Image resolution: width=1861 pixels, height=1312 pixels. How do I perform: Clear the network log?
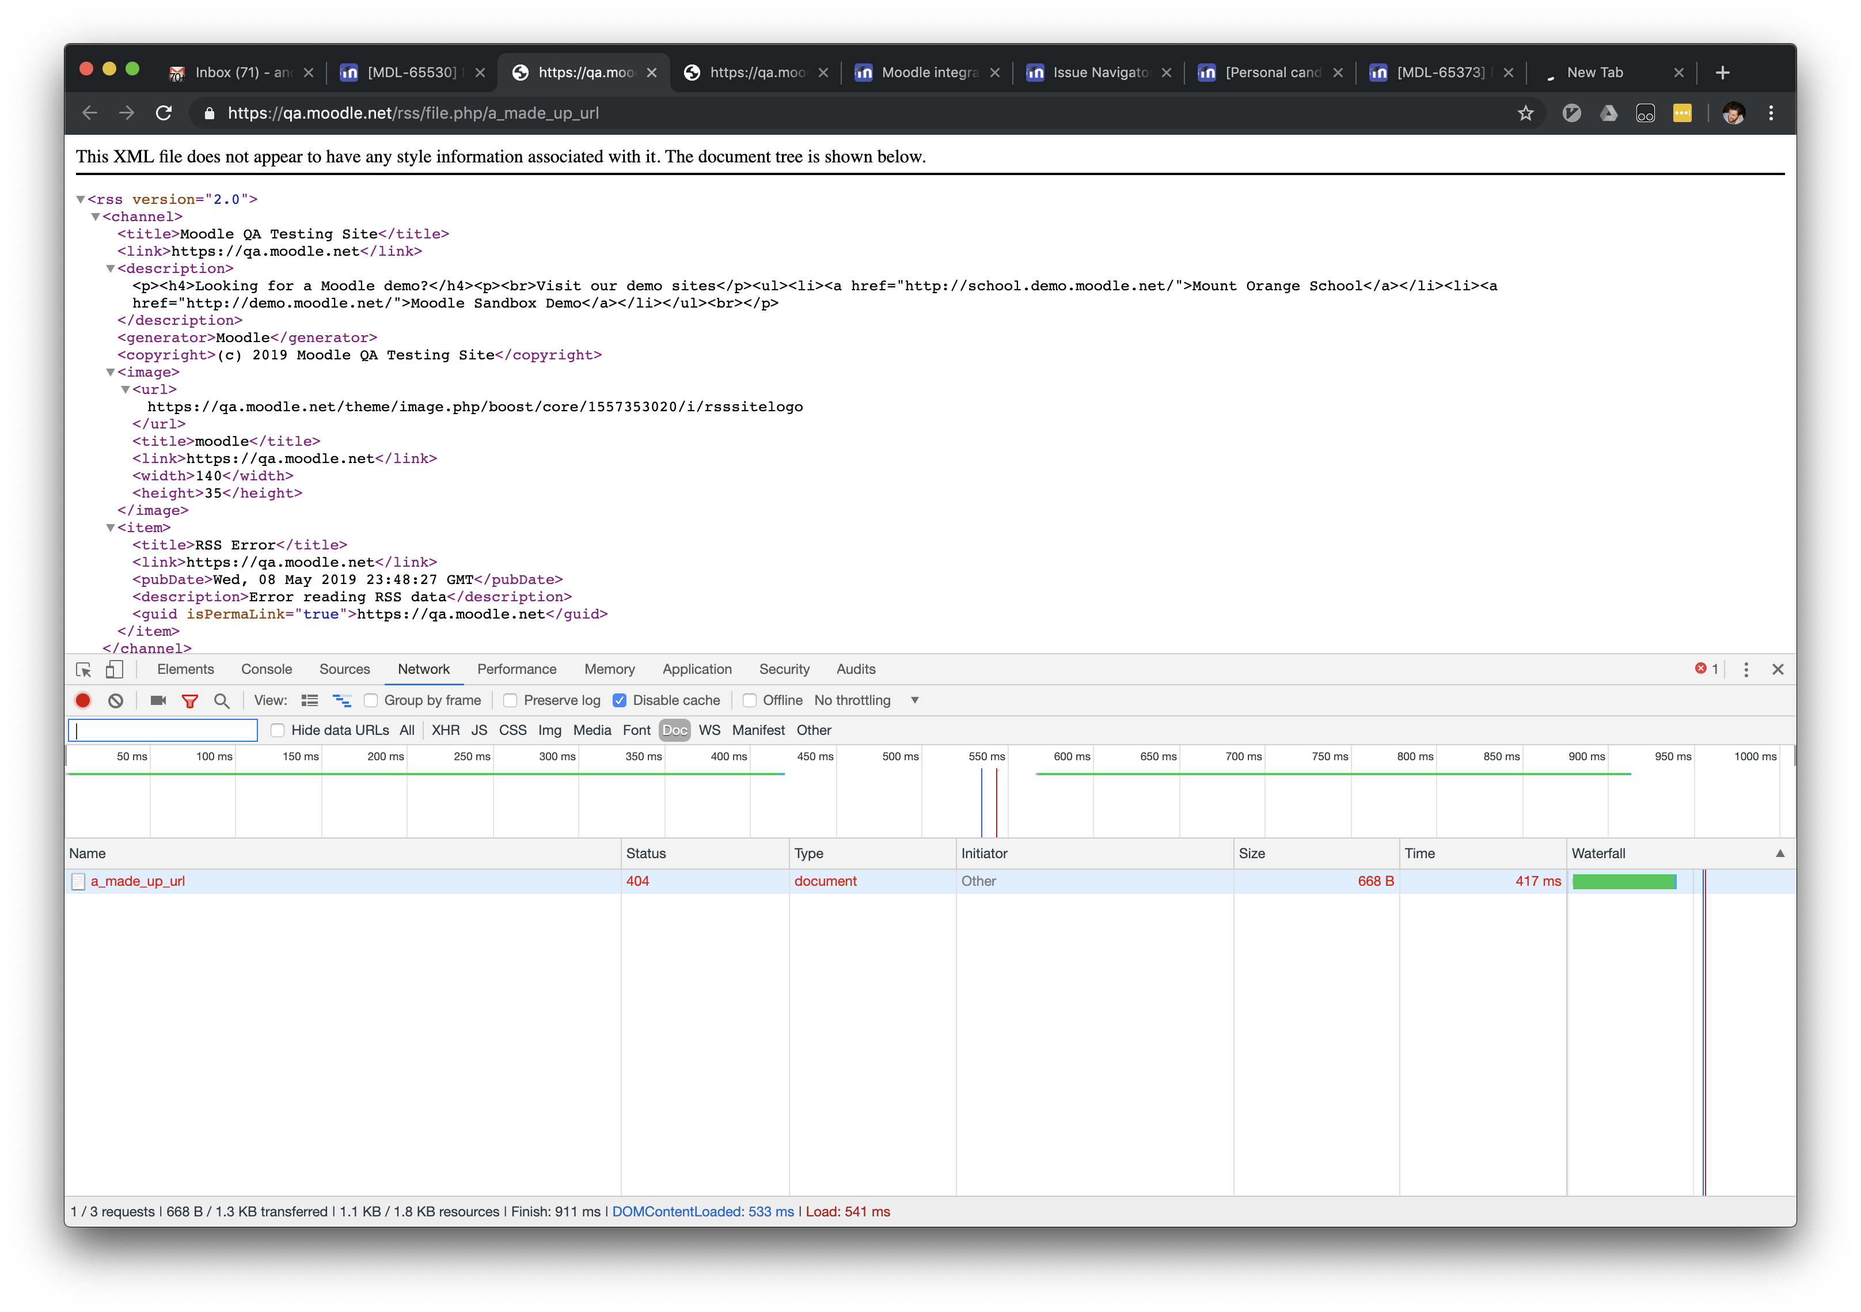tap(116, 700)
